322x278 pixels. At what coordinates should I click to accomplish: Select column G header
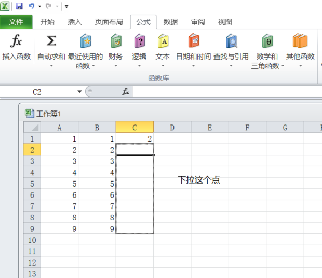[x=285, y=127]
